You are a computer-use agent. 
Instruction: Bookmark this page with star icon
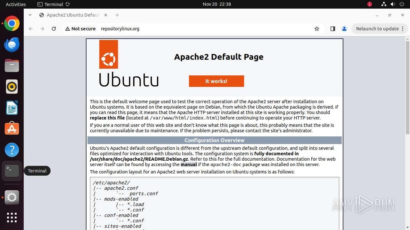pos(317,29)
